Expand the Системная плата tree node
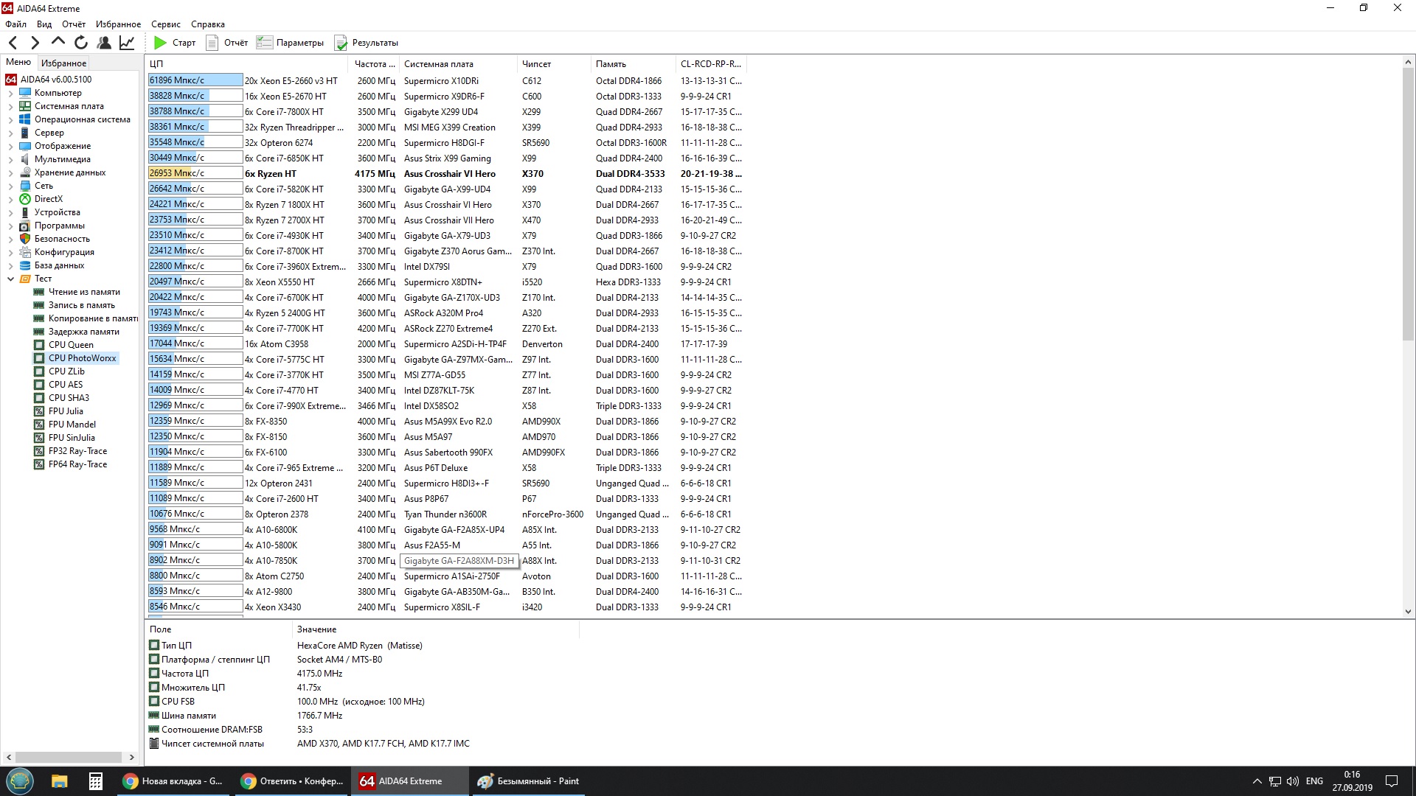 (10, 107)
